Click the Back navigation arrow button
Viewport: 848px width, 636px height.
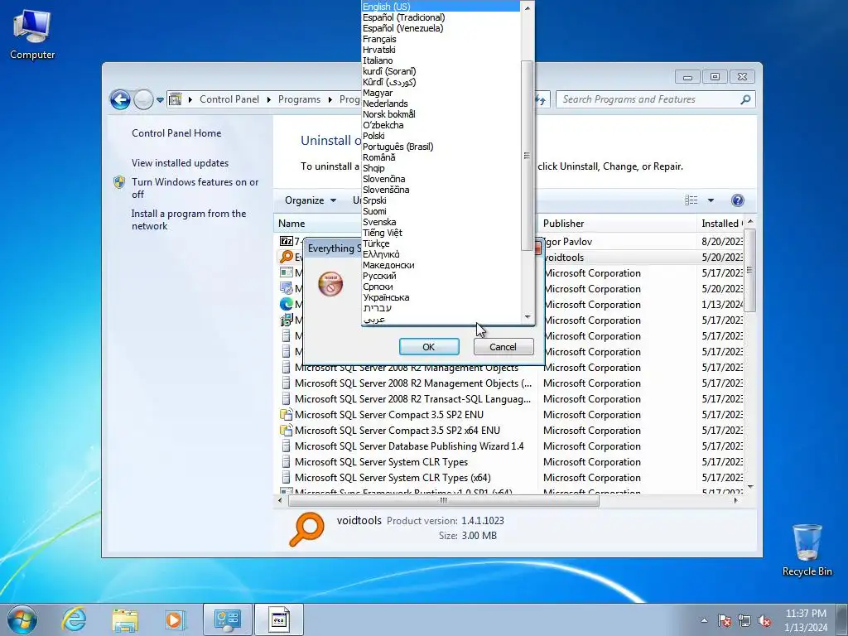120,99
